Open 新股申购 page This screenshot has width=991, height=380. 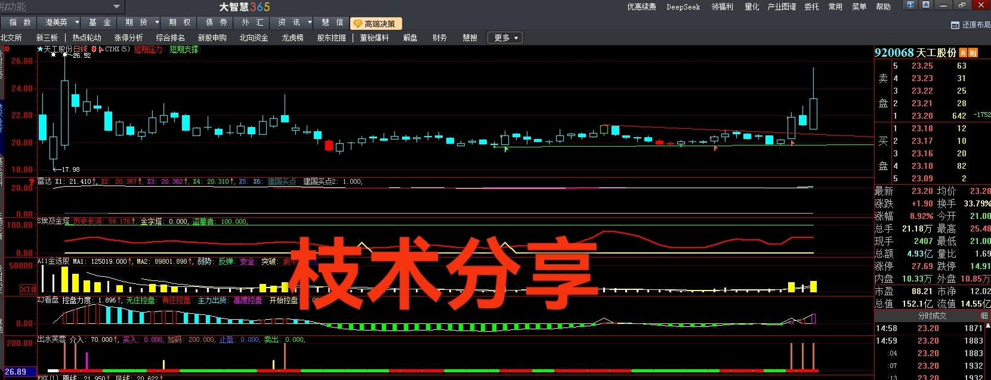[x=212, y=38]
